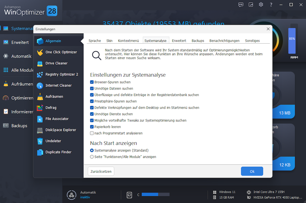Click the One Click Optimizer icon
Screen dimensions: 306x203
click(x=40, y=52)
